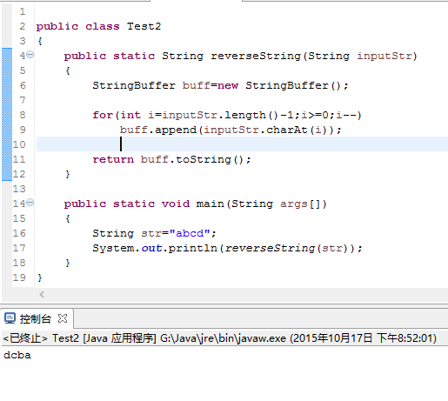448x401 pixels.
Task: Click the return keyword on line 11
Action: [x=113, y=159]
